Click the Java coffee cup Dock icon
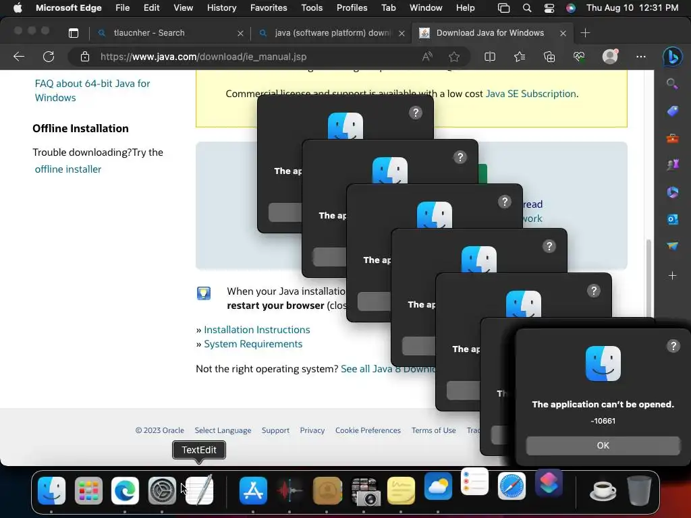The width and height of the screenshot is (691, 518). point(603,490)
